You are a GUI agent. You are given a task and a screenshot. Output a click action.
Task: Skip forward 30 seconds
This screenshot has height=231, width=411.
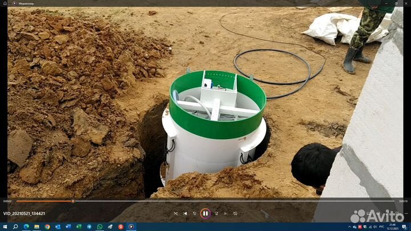tap(216, 213)
